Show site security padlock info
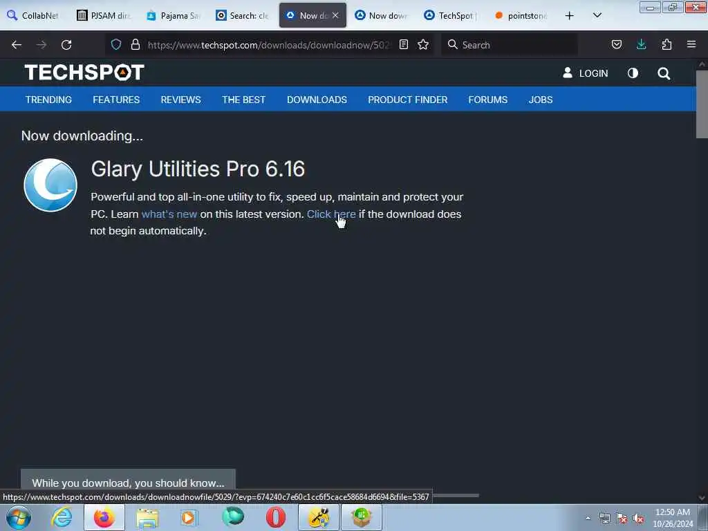Image resolution: width=708 pixels, height=531 pixels. (135, 44)
